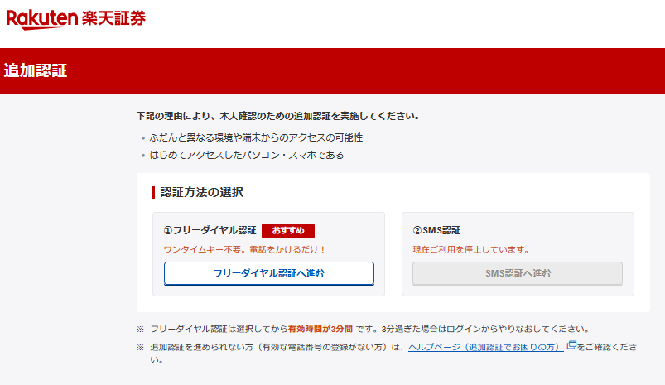Image resolution: width=665 pixels, height=385 pixels.
Task: Click the ①フリーダイヤル認証 title text
Action: click(x=210, y=231)
